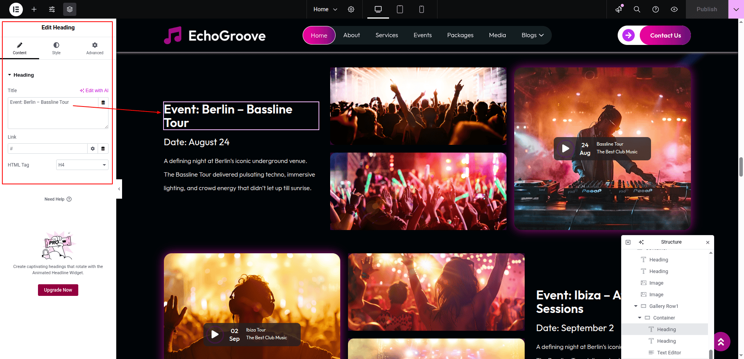Expand publish options arrow next to Publish
Image resolution: width=744 pixels, height=359 pixels.
coord(736,9)
